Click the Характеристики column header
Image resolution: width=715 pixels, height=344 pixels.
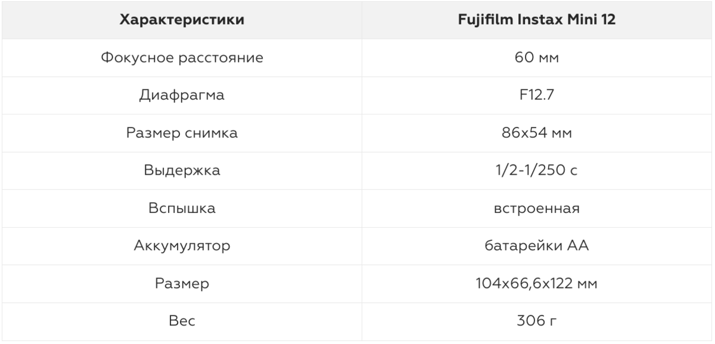pos(181,21)
